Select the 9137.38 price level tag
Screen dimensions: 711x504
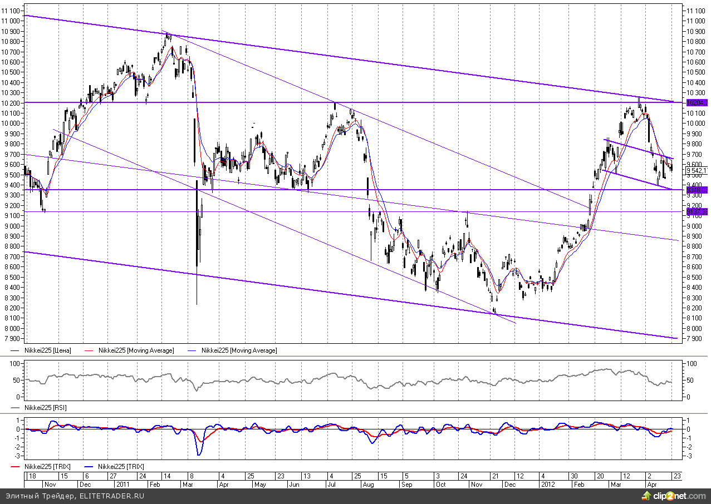697,212
